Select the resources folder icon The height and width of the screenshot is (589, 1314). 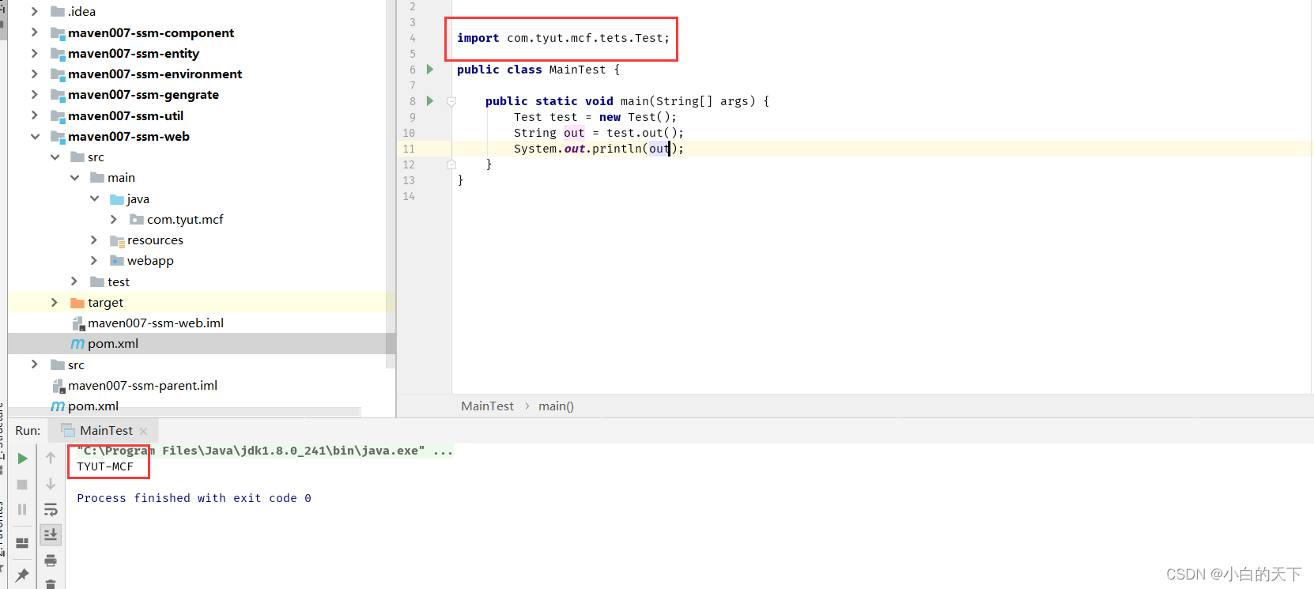117,240
